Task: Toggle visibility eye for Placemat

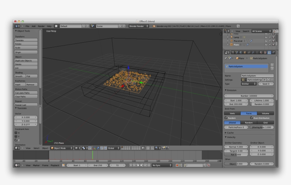Action: 266,41
